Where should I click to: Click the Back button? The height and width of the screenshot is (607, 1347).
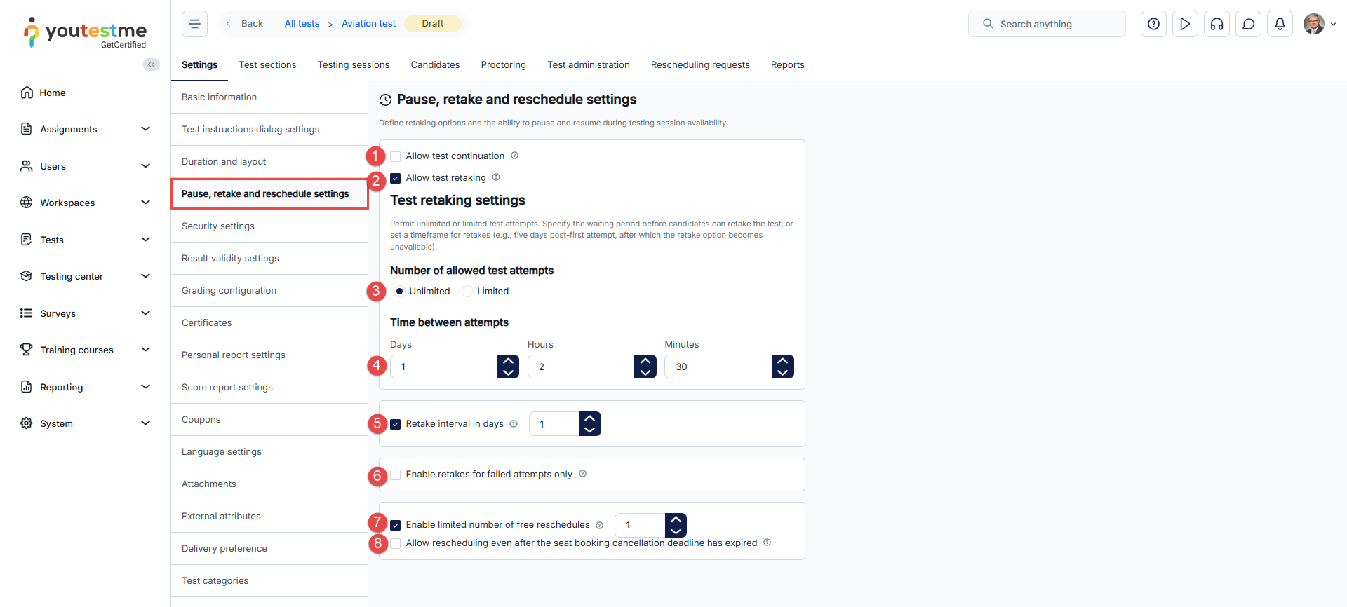(x=245, y=23)
